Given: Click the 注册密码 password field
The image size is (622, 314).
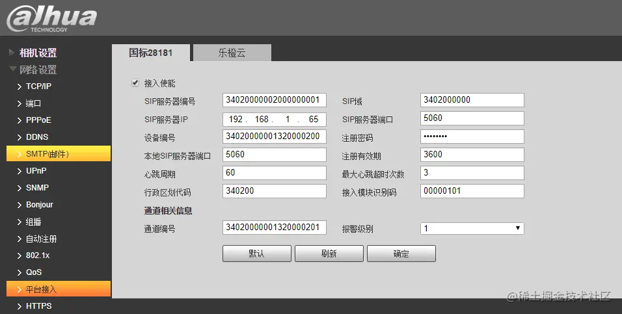Looking at the screenshot, I should click(472, 137).
